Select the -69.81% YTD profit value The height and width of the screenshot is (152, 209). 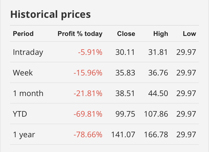[88, 114]
